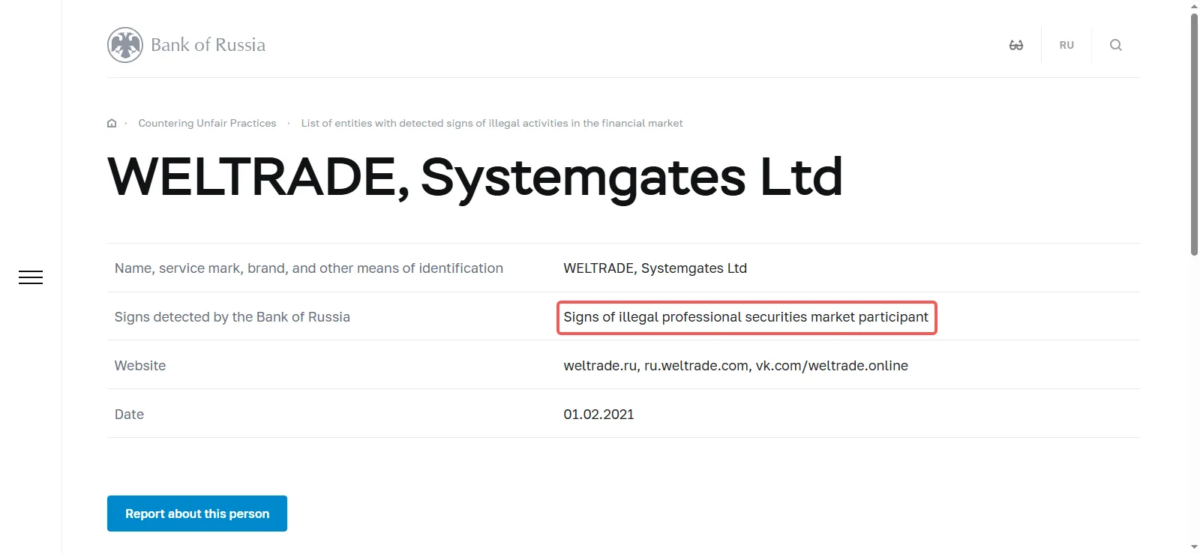The image size is (1200, 554).
Task: Click the Date row label
Action: (x=129, y=415)
